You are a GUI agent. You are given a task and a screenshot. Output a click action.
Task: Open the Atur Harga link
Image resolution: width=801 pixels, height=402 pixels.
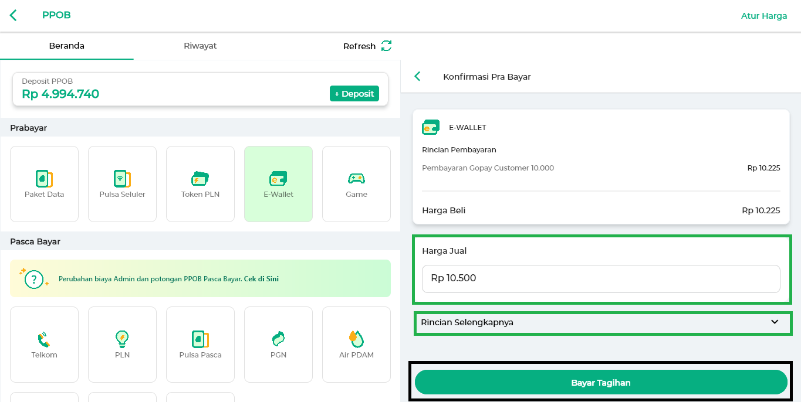click(x=763, y=16)
